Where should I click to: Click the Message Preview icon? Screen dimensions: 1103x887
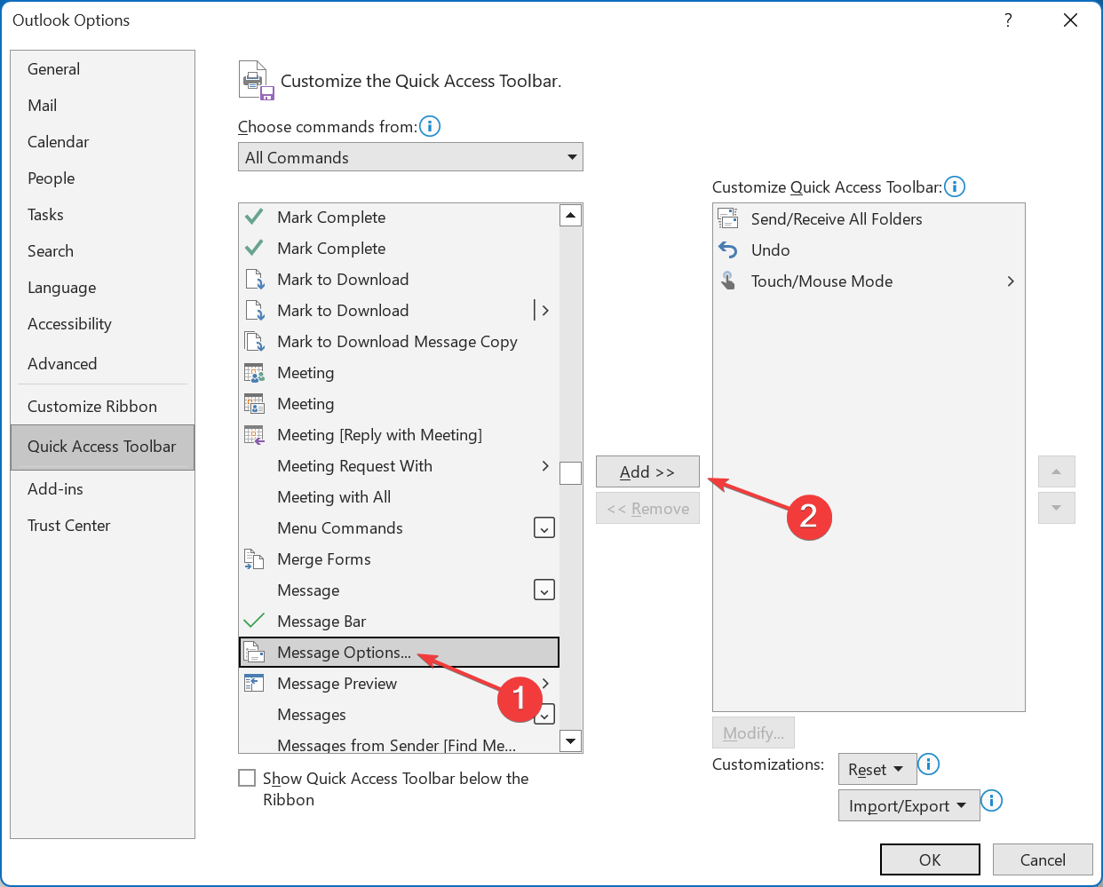(x=254, y=683)
